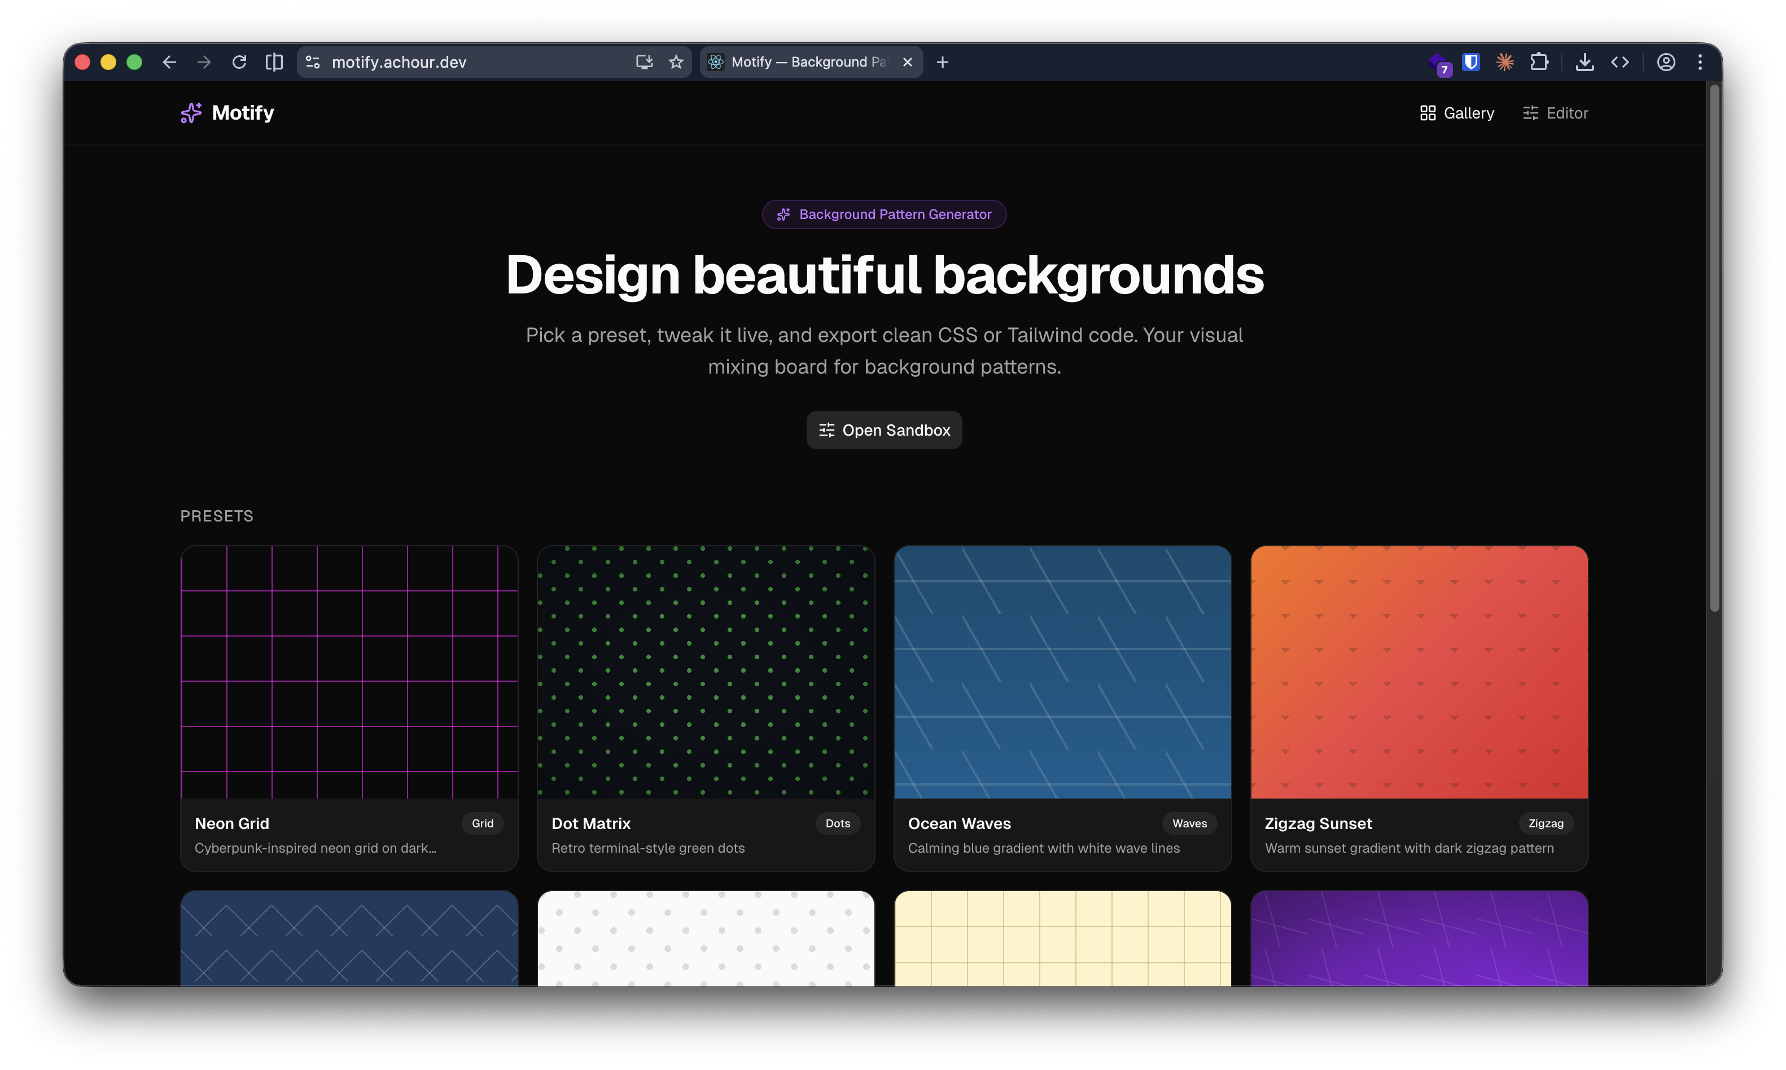1786x1070 pixels.
Task: Click the sparkle icon in the Background Pattern Generator badge
Action: [783, 214]
